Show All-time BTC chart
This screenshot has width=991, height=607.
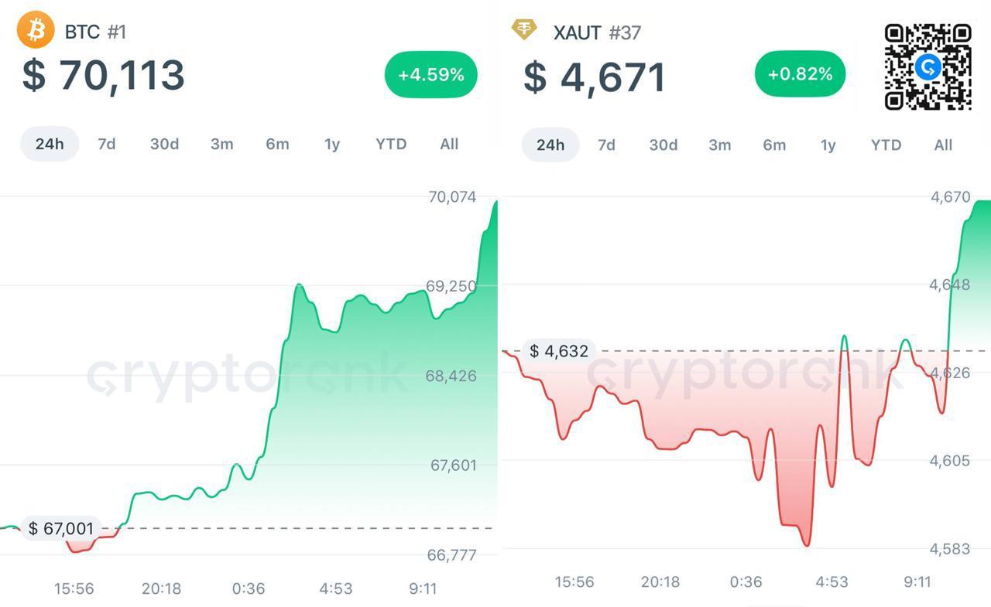(449, 144)
